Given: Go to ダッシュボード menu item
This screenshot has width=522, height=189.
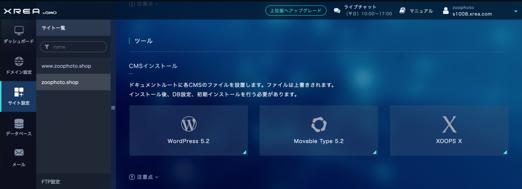Looking at the screenshot, I should (x=18, y=35).
